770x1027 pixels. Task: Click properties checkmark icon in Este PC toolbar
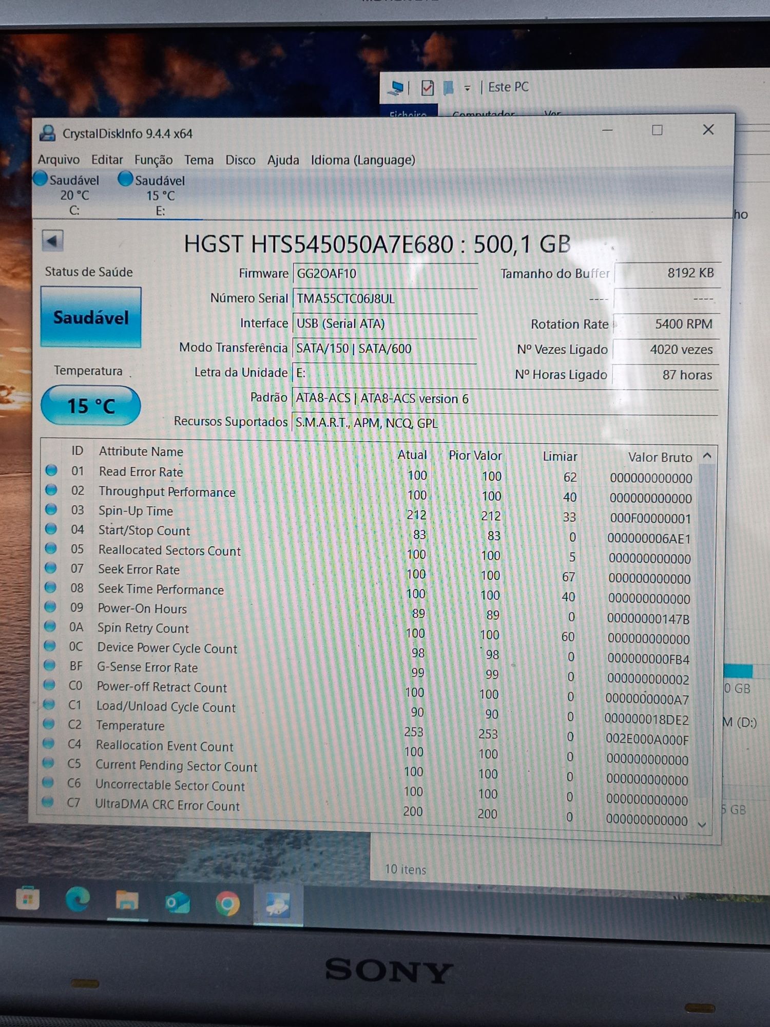(427, 88)
